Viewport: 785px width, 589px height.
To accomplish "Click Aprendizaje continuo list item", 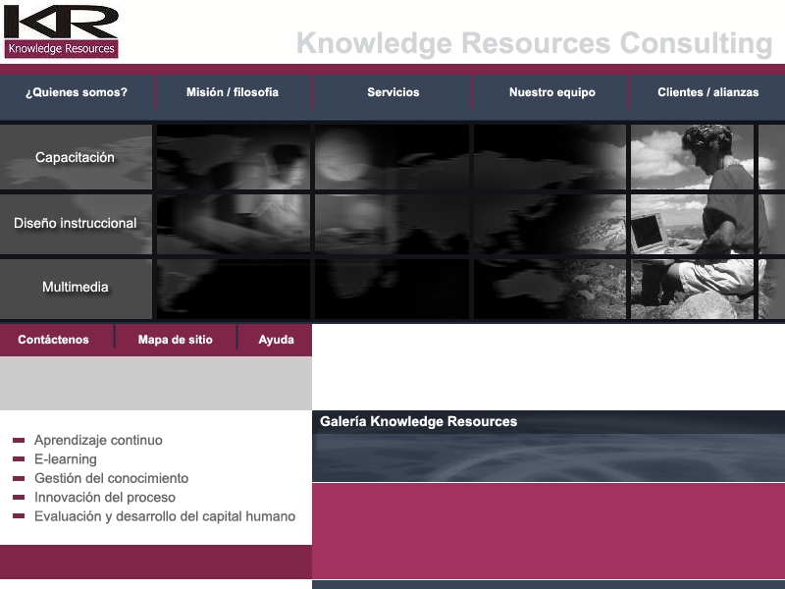I will click(x=98, y=440).
